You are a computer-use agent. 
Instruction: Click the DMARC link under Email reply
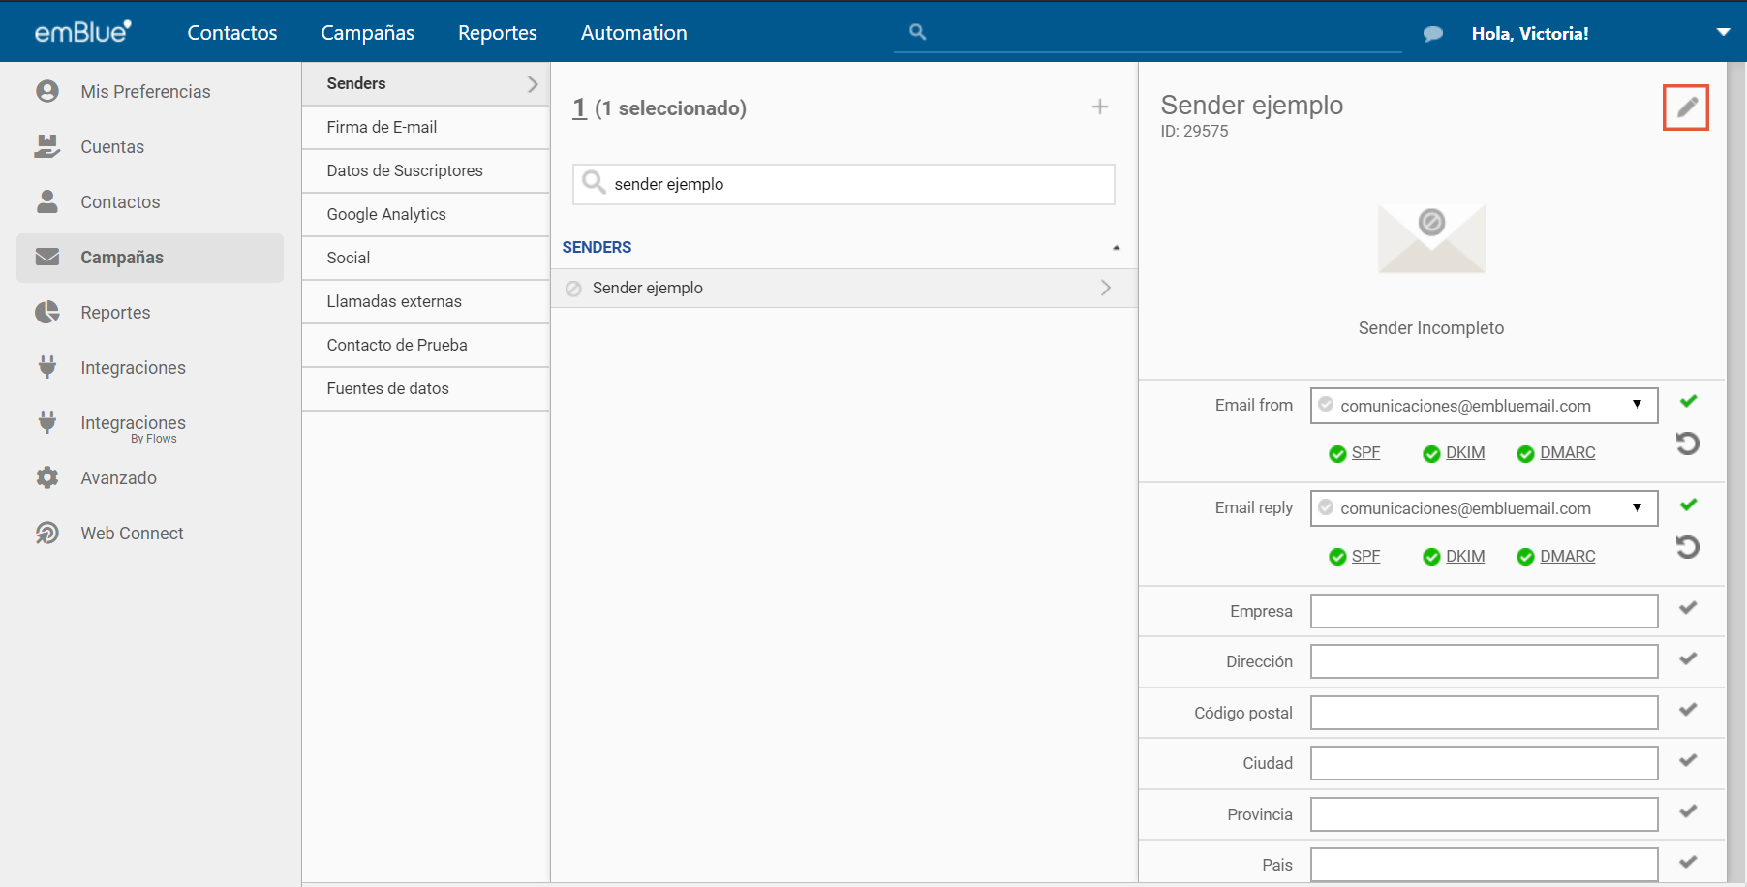(1567, 557)
